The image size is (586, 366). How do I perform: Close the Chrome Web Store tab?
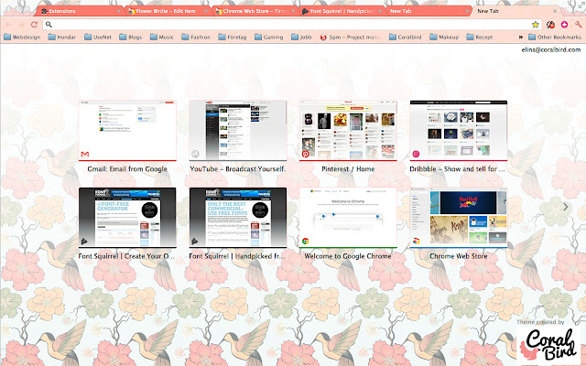pos(293,11)
